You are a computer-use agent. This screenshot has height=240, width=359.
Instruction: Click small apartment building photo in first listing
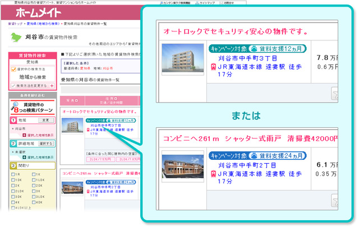point(72,126)
